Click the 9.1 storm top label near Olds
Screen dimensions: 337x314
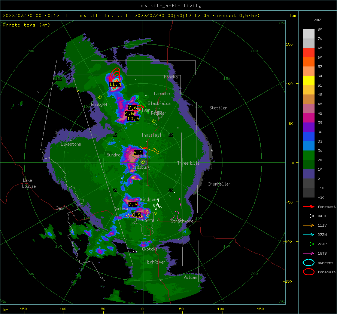pyautogui.click(x=138, y=152)
